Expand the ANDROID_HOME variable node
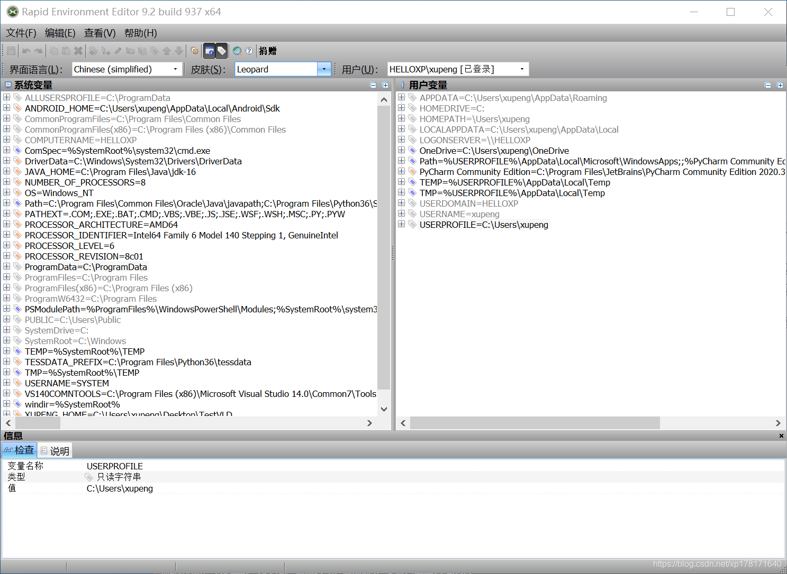Image resolution: width=787 pixels, height=574 pixels. pyautogui.click(x=7, y=108)
